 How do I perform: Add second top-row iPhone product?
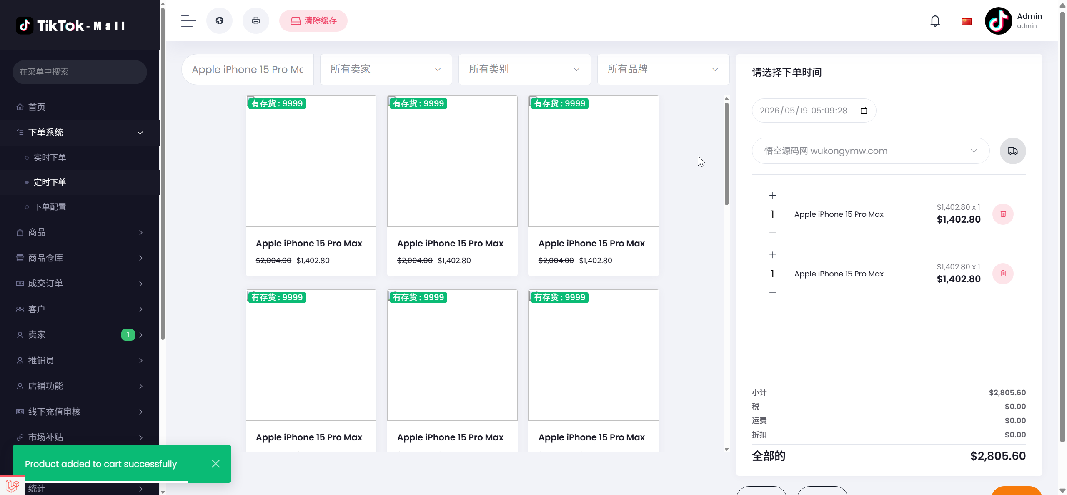tap(452, 186)
